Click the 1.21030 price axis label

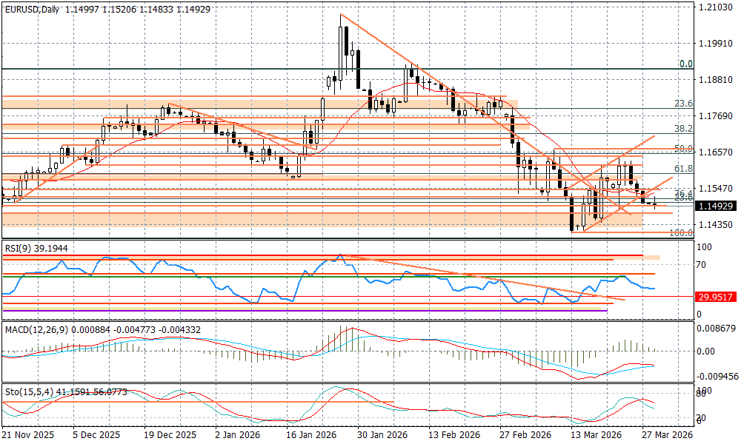tap(716, 7)
